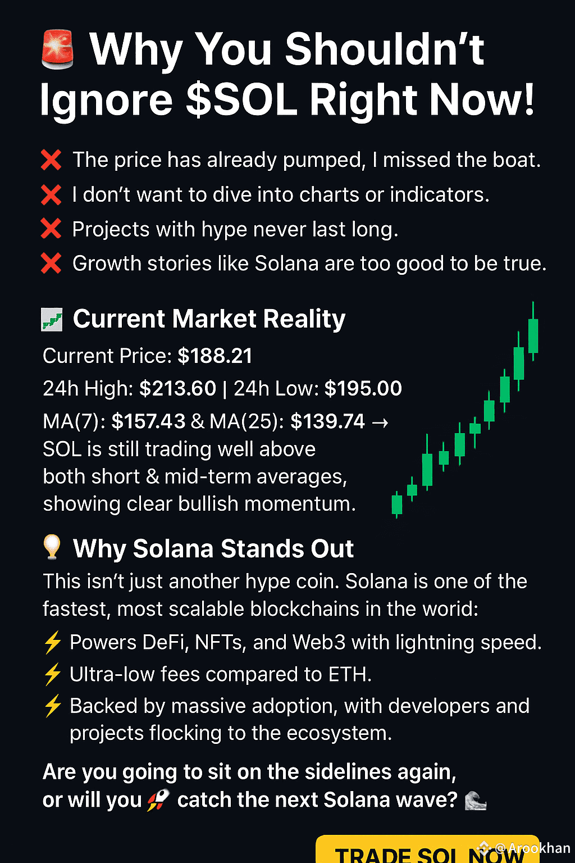Click the MA(25) $139.74 value
Screen dimensions: 575x863
327,421
